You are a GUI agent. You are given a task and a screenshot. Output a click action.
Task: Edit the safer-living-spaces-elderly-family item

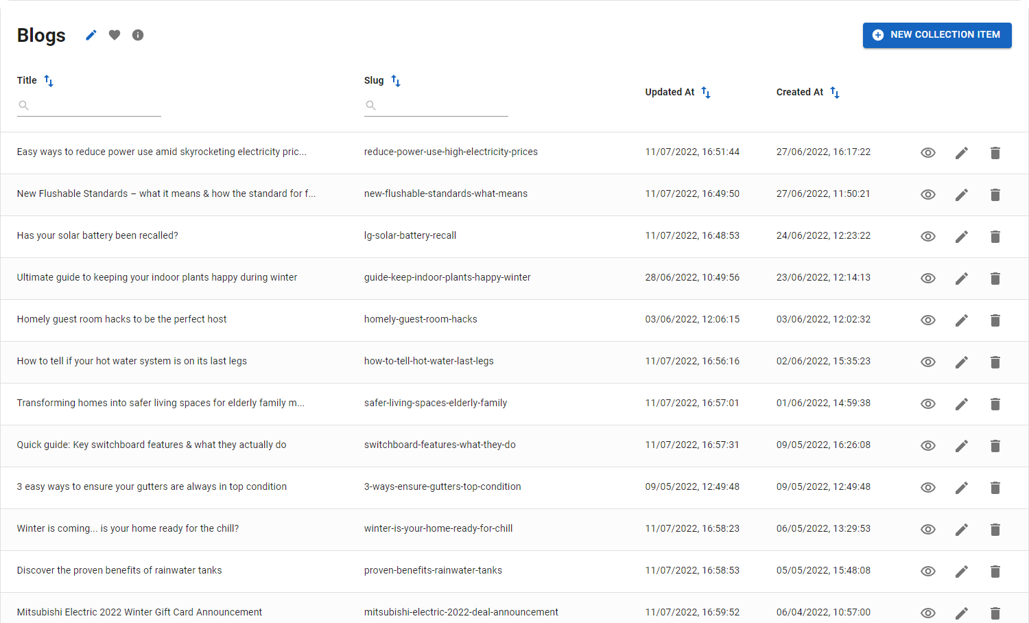coord(962,403)
